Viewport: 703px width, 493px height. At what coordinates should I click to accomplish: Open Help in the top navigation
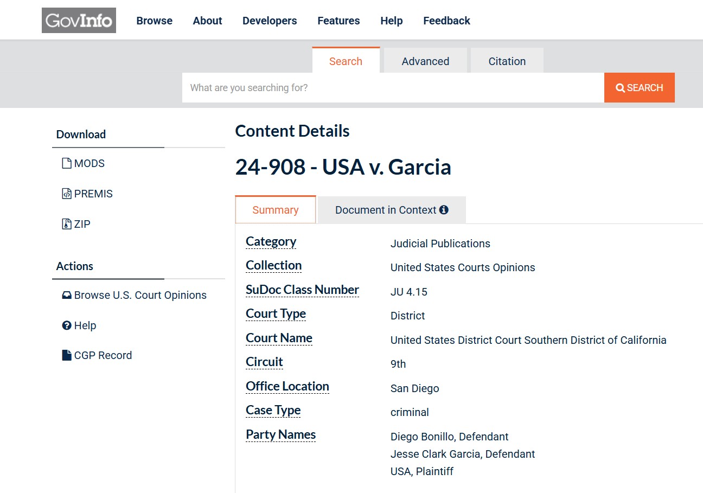pyautogui.click(x=392, y=21)
